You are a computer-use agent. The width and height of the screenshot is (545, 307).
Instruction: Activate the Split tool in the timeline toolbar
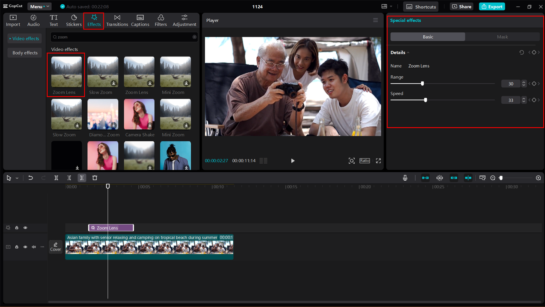[x=56, y=178]
